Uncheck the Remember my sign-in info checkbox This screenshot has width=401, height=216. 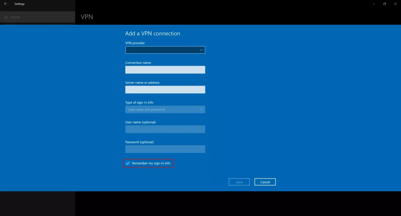(127, 163)
